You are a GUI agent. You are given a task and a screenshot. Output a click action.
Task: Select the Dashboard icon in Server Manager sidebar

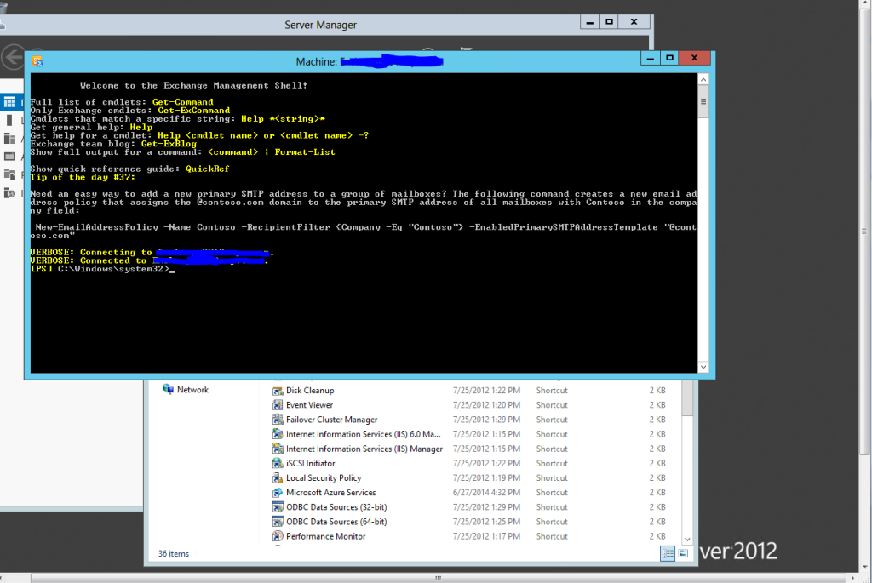coord(9,101)
